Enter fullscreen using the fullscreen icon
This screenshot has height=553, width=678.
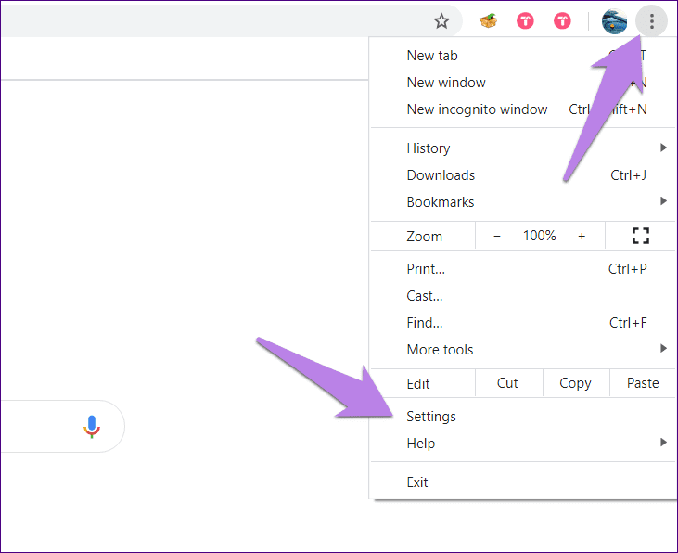[x=640, y=236]
